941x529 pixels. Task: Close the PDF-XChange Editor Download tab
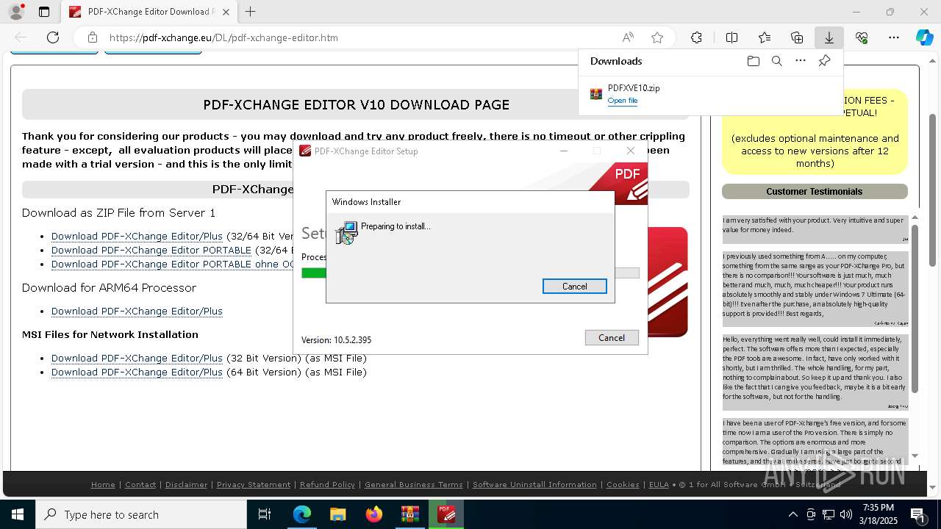coord(227,12)
